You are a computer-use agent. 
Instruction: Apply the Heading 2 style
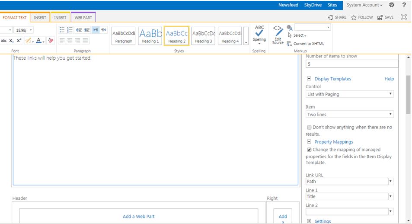tap(176, 36)
